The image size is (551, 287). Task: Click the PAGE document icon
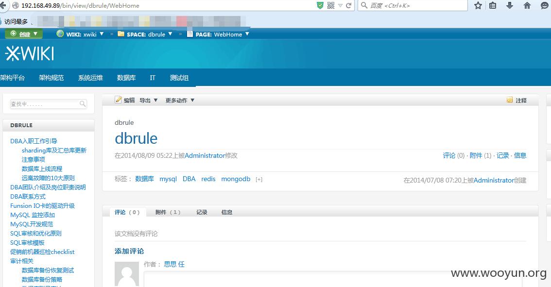click(190, 34)
